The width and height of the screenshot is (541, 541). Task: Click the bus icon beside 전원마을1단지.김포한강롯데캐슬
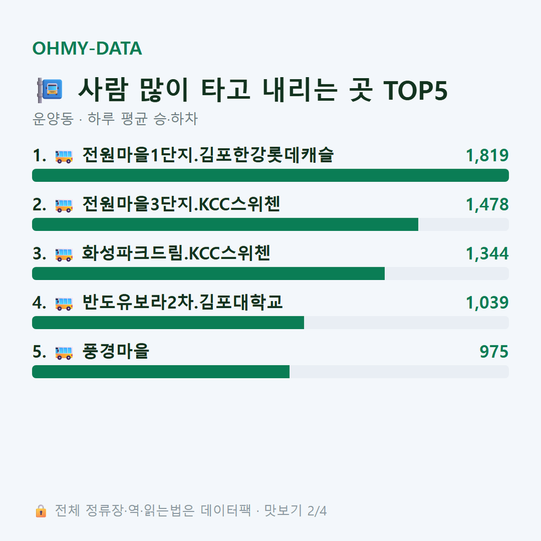click(64, 156)
